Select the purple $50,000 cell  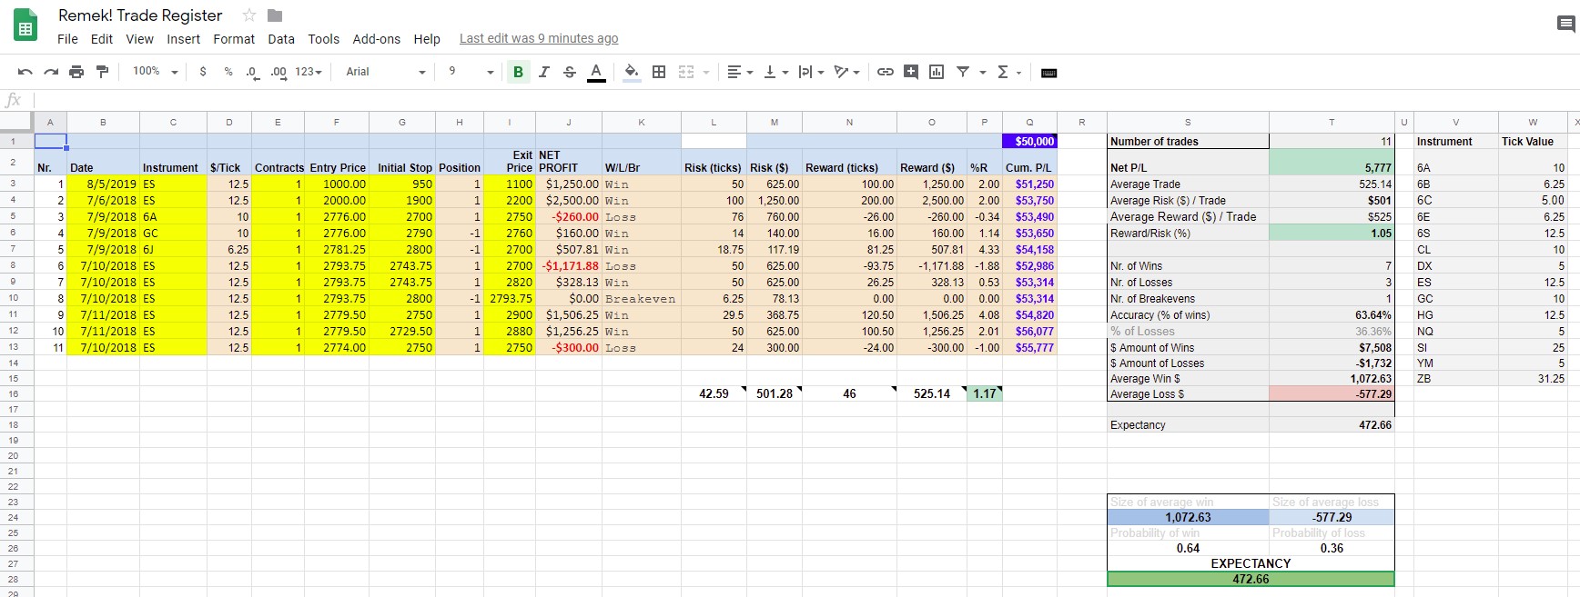pos(1029,141)
